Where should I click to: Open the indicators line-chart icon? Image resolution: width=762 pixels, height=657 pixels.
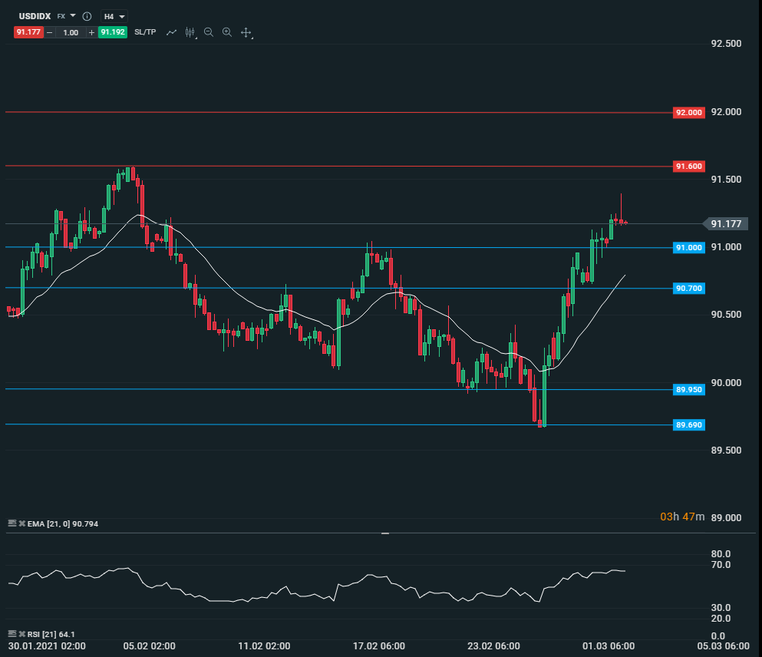(171, 32)
